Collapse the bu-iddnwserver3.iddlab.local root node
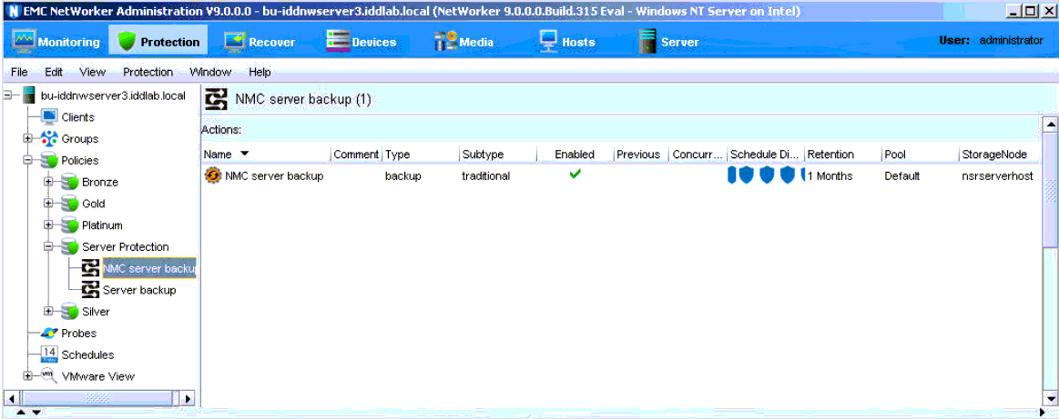This screenshot has width=1059, height=419. click(x=7, y=95)
